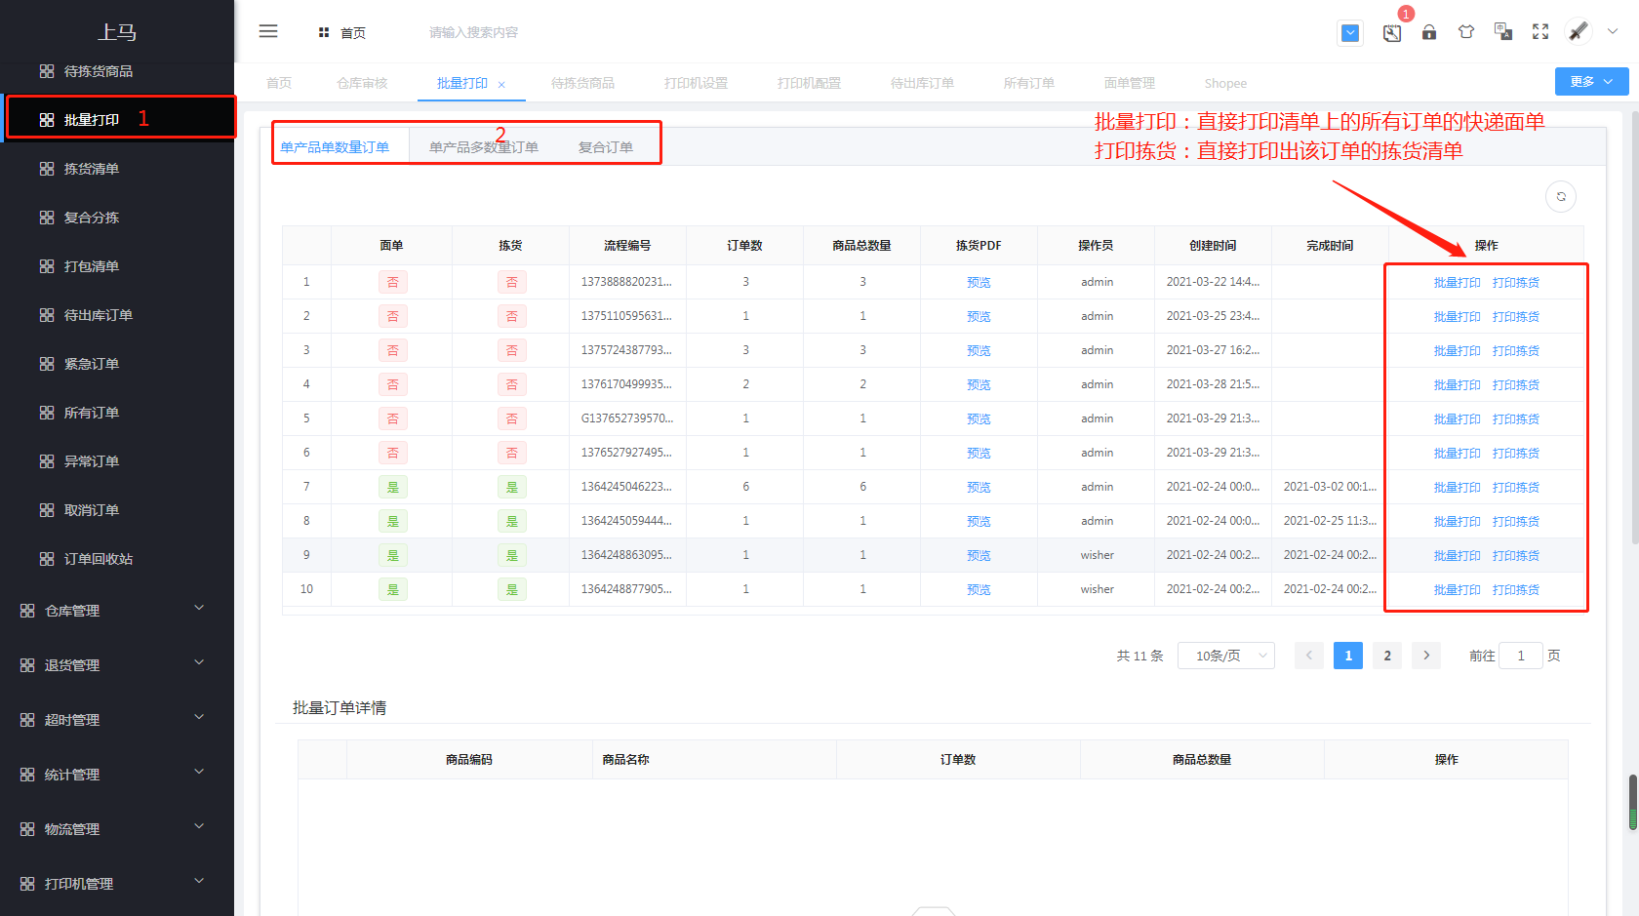Image resolution: width=1639 pixels, height=916 pixels.
Task: Click the grid icon beside 取消订单
Action: coord(47,510)
